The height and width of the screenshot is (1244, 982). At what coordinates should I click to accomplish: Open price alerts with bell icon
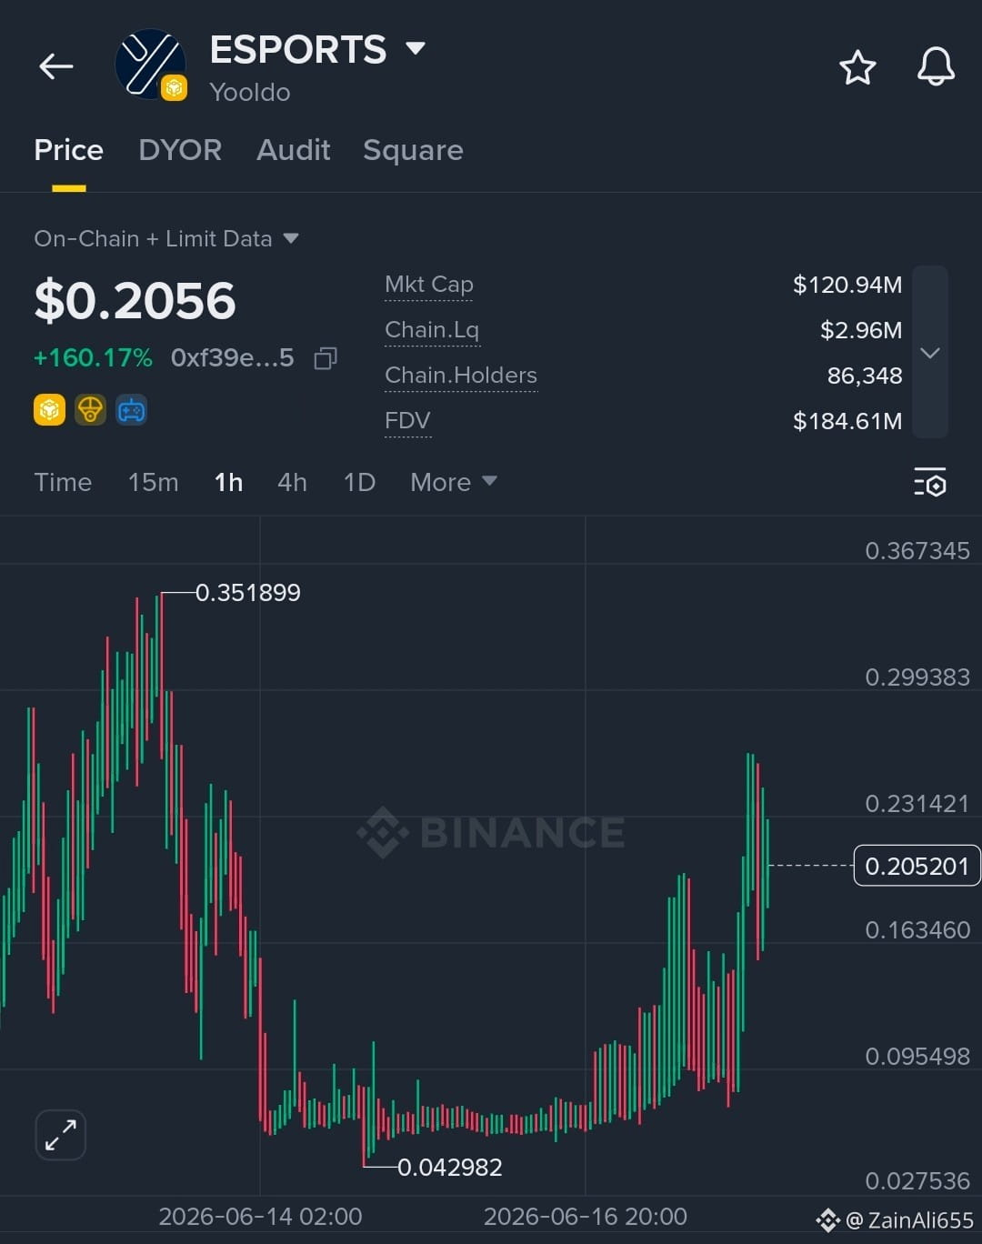(936, 66)
